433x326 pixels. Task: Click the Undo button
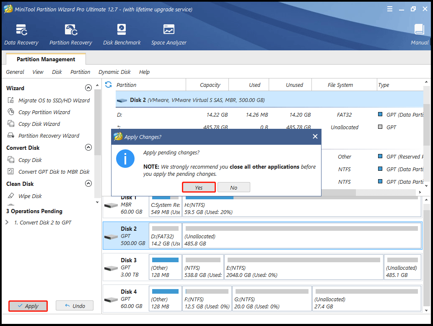click(x=75, y=305)
